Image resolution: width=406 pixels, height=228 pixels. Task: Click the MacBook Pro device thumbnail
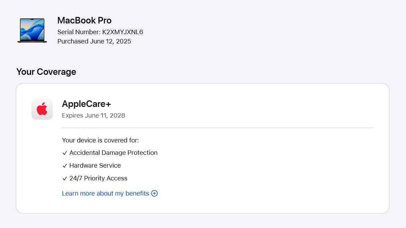[32, 31]
